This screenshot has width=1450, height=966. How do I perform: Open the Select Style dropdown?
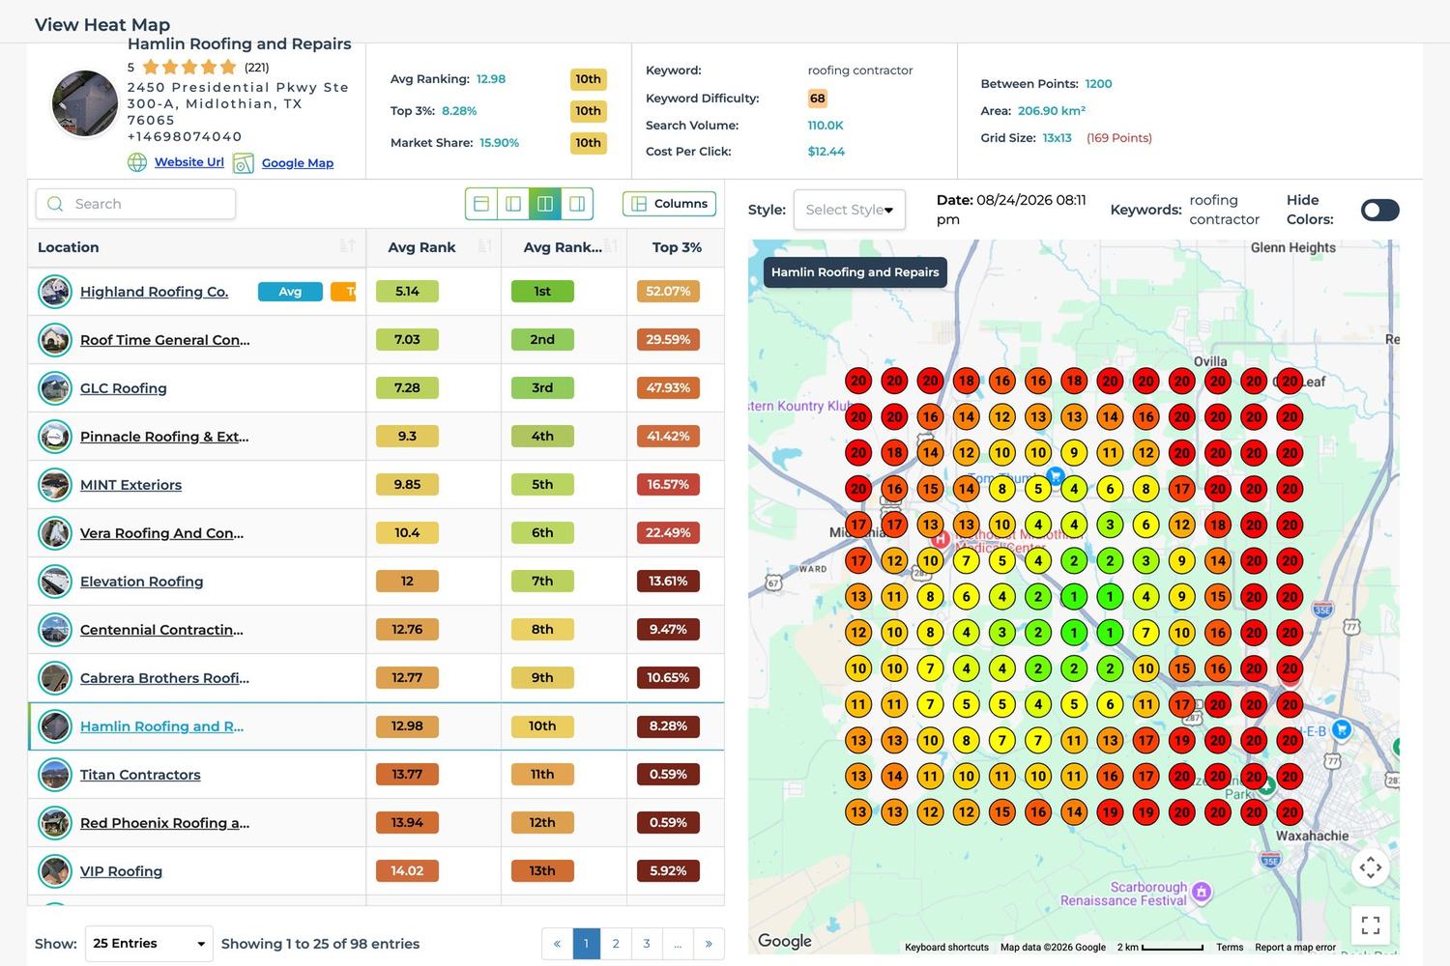pos(849,210)
